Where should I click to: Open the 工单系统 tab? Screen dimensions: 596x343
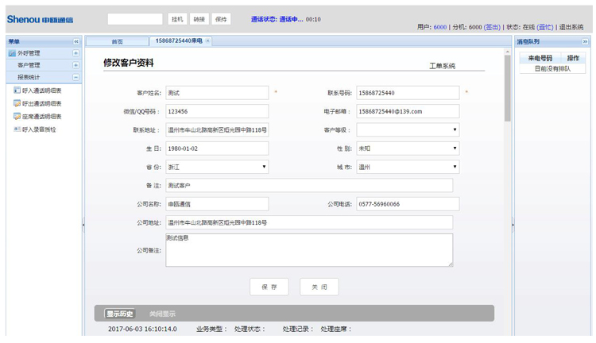(443, 66)
